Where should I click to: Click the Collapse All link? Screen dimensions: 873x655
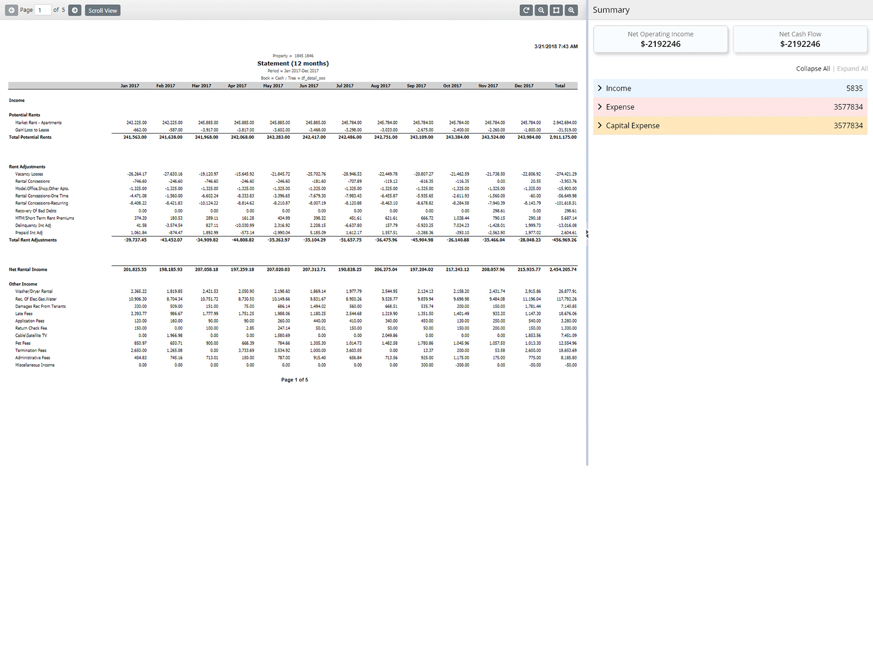(x=812, y=68)
